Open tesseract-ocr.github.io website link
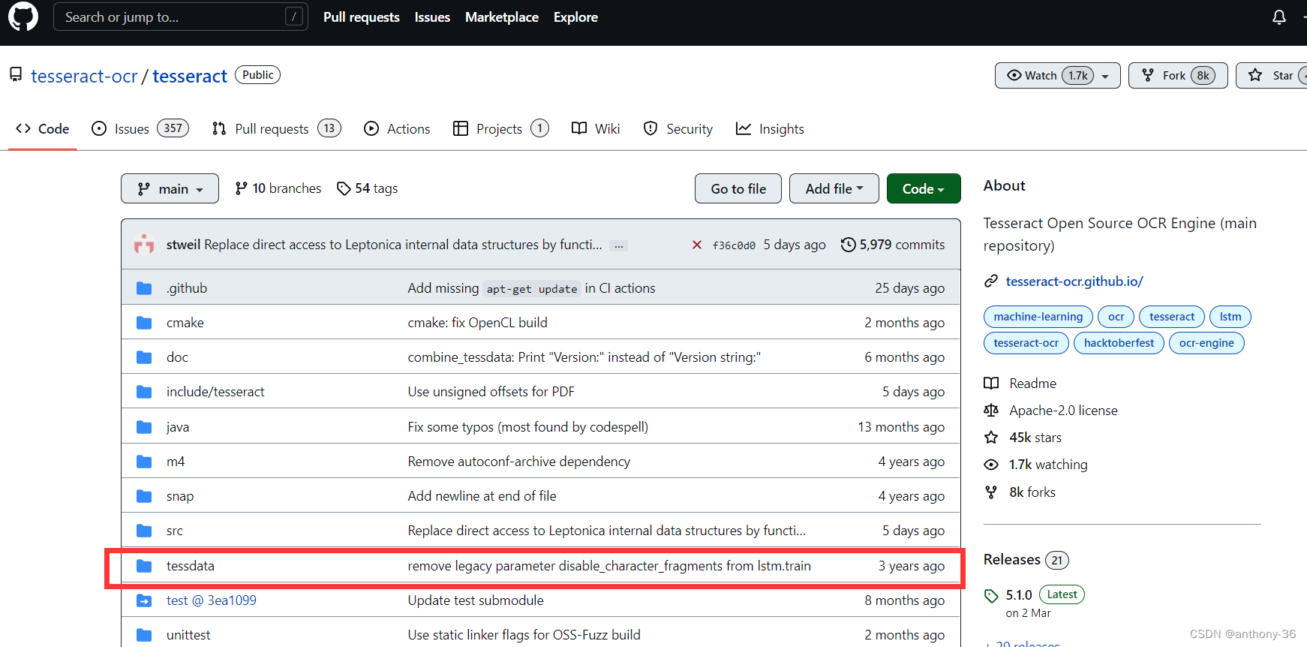The width and height of the screenshot is (1307, 647). point(1074,281)
